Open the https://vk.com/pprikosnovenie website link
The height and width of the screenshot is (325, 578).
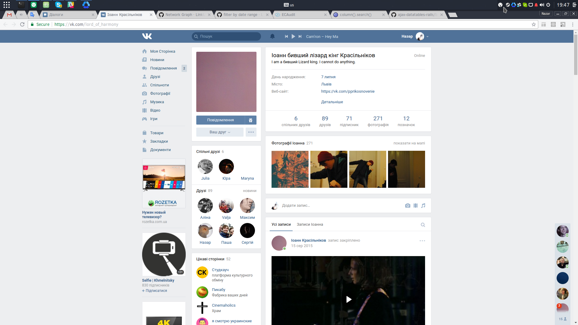(x=348, y=91)
